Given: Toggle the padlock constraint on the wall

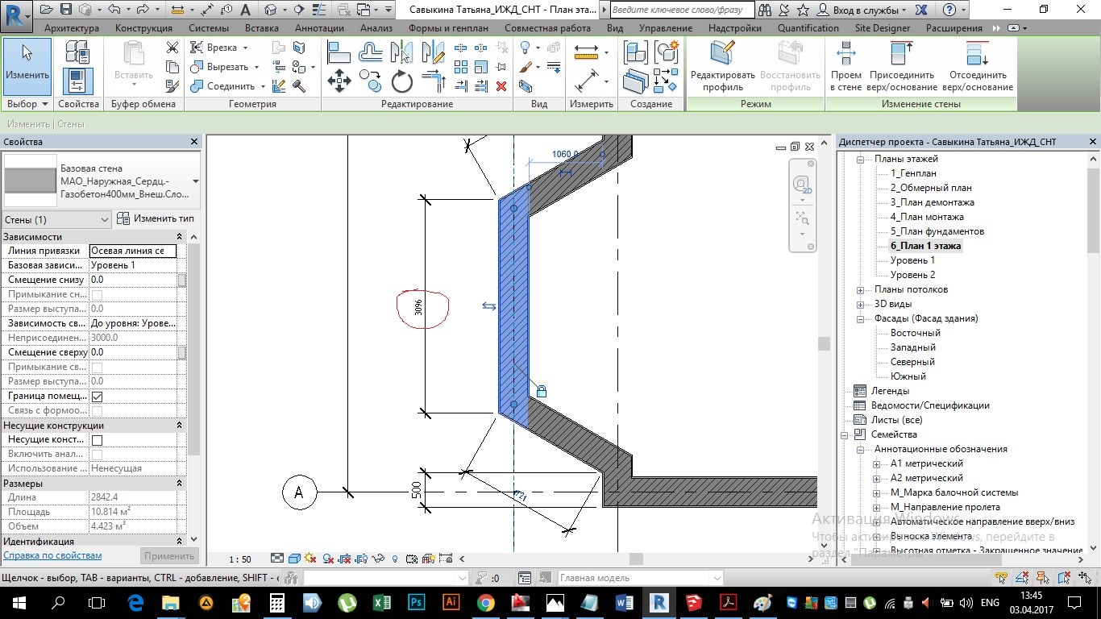Looking at the screenshot, I should pyautogui.click(x=542, y=392).
